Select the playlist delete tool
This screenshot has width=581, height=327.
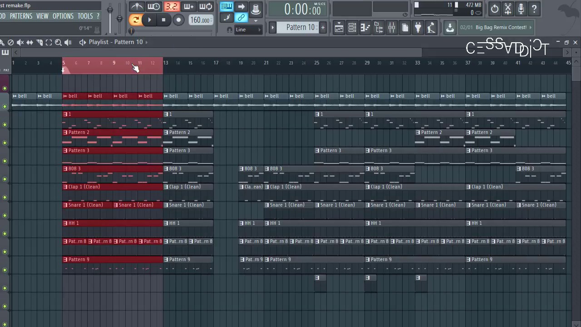(11, 42)
